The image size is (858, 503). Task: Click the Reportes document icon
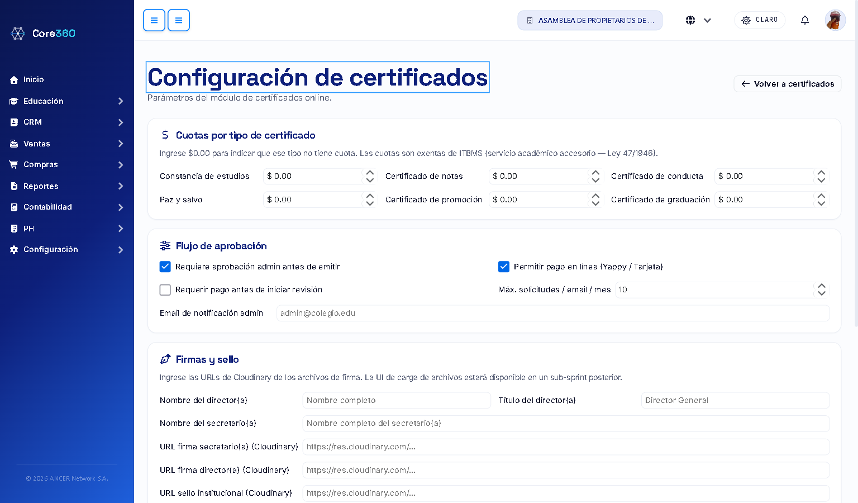(x=14, y=186)
